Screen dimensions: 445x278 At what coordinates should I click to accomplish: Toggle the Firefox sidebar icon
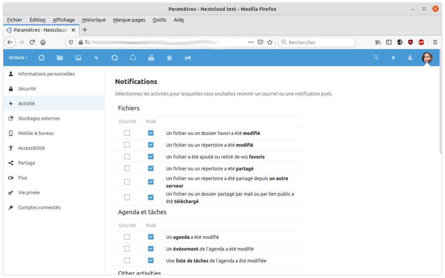(x=389, y=42)
